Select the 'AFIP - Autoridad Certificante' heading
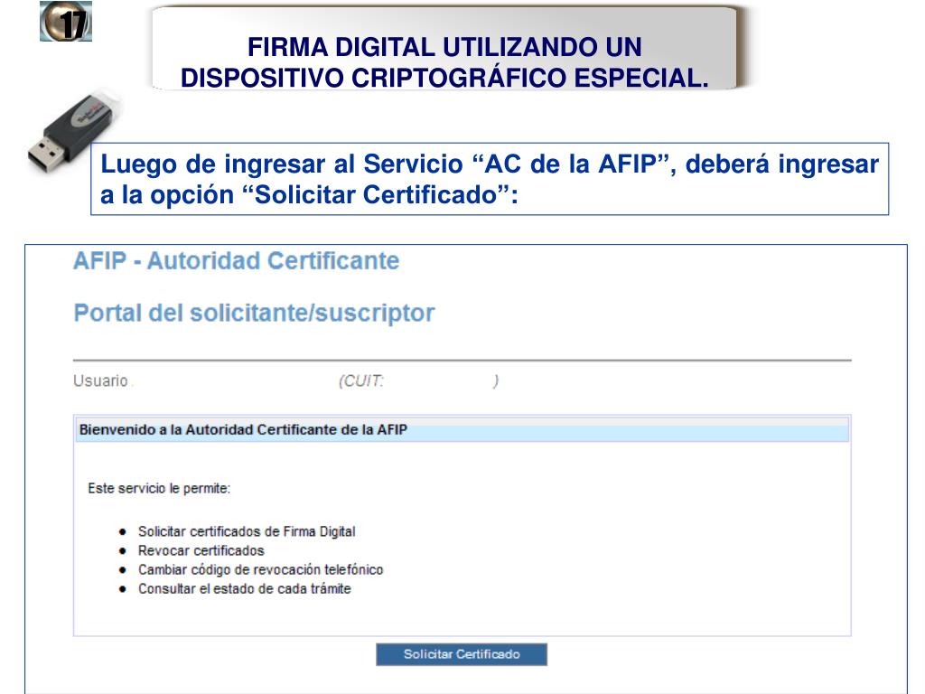The width and height of the screenshot is (925, 694). click(236, 261)
